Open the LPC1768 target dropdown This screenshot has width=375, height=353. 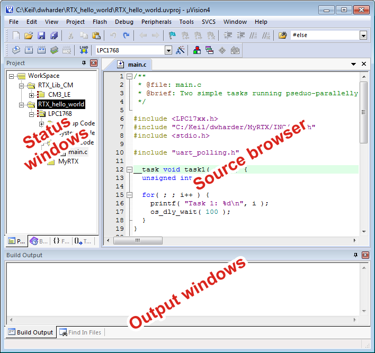pos(168,50)
